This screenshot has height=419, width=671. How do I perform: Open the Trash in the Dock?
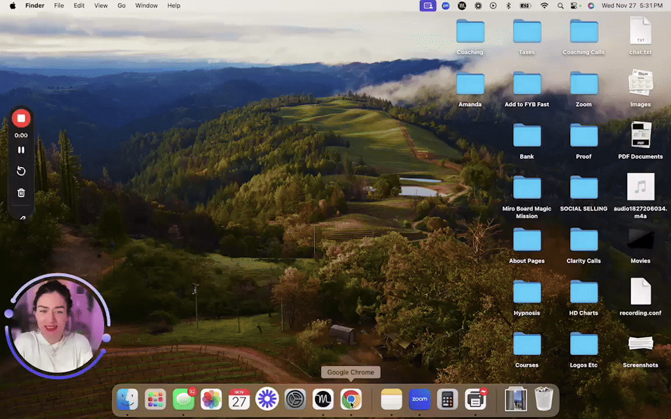(544, 399)
